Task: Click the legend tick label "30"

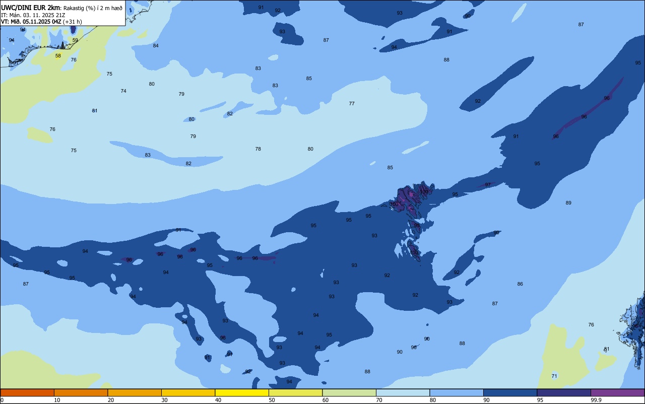Action: [164, 400]
